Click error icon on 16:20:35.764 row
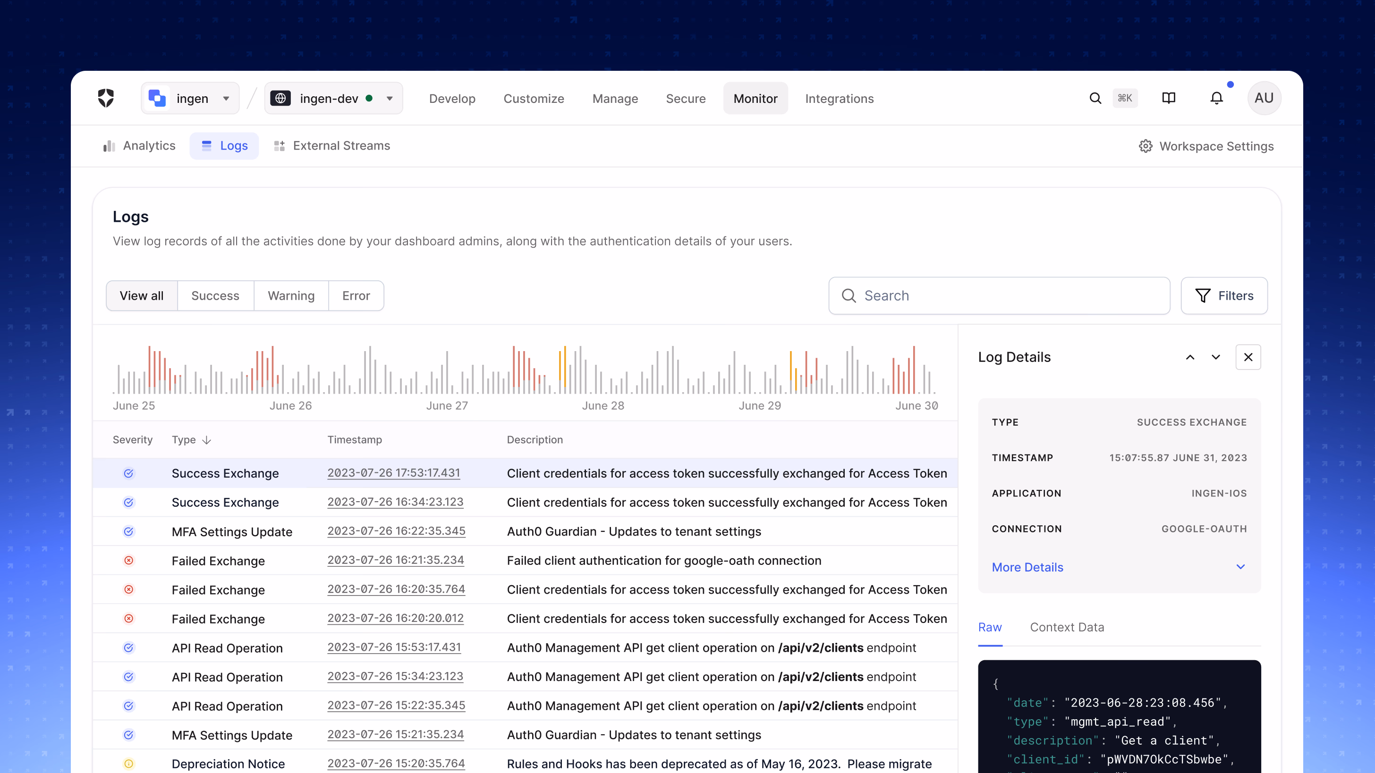 128,589
